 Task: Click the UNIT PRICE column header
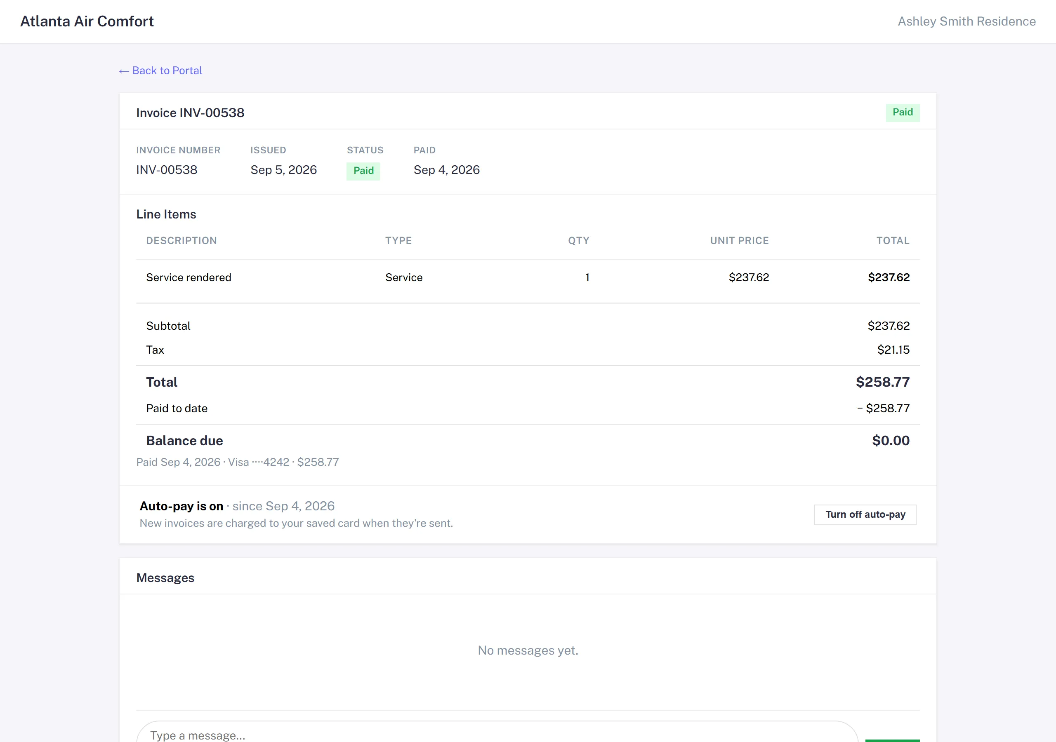pyautogui.click(x=739, y=240)
